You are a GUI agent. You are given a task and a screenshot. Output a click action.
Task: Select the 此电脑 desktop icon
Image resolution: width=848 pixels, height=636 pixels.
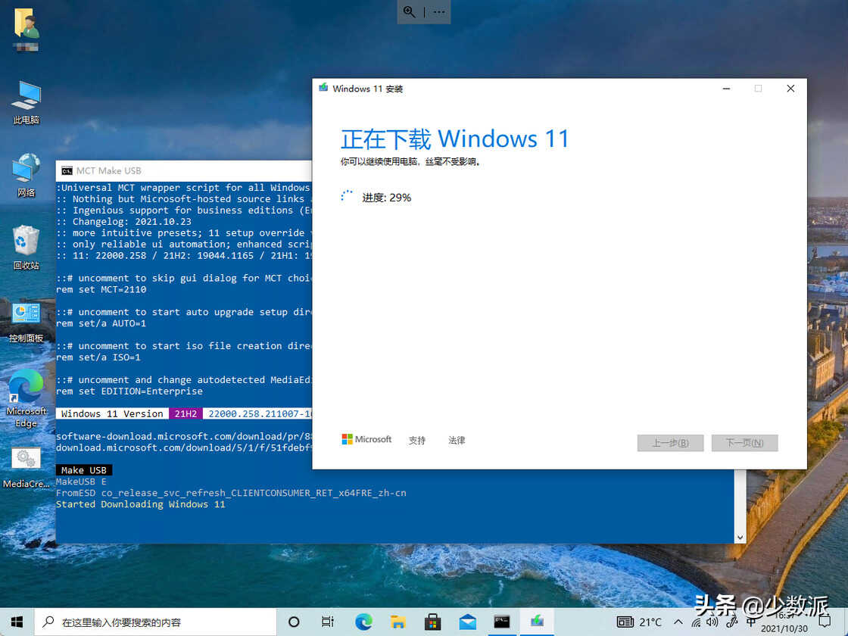[26, 103]
